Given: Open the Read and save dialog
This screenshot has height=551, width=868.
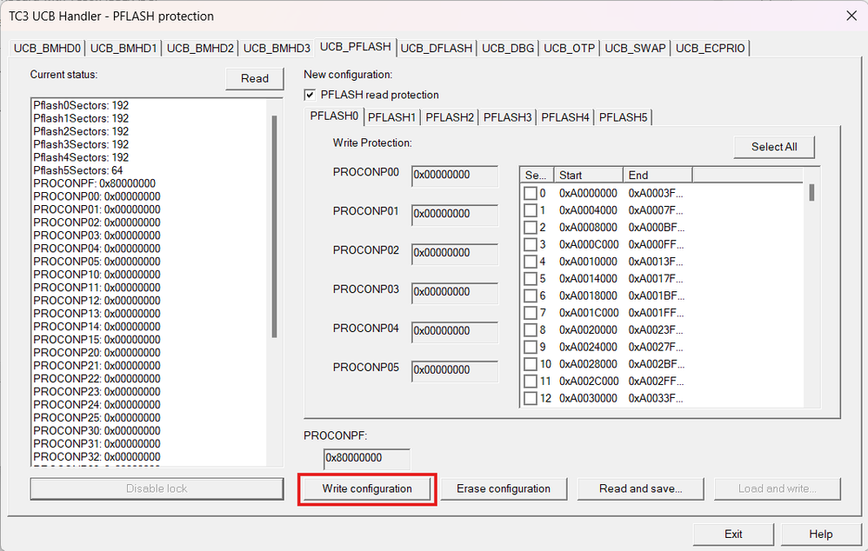Looking at the screenshot, I should pyautogui.click(x=640, y=488).
